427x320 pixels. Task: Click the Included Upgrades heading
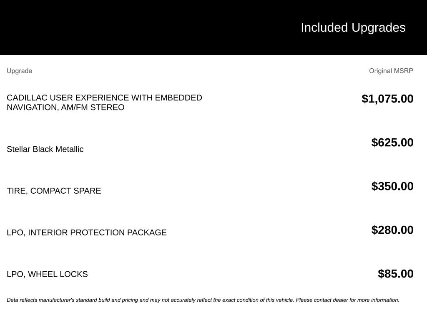click(353, 27)
